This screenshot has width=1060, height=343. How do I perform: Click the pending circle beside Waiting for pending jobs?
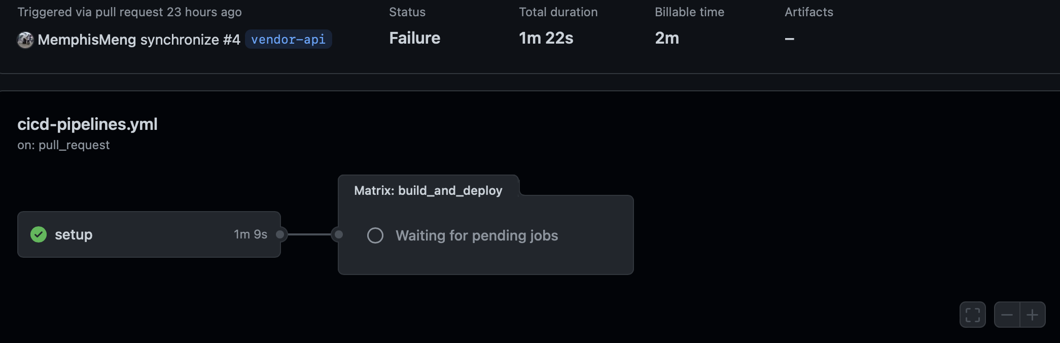375,235
